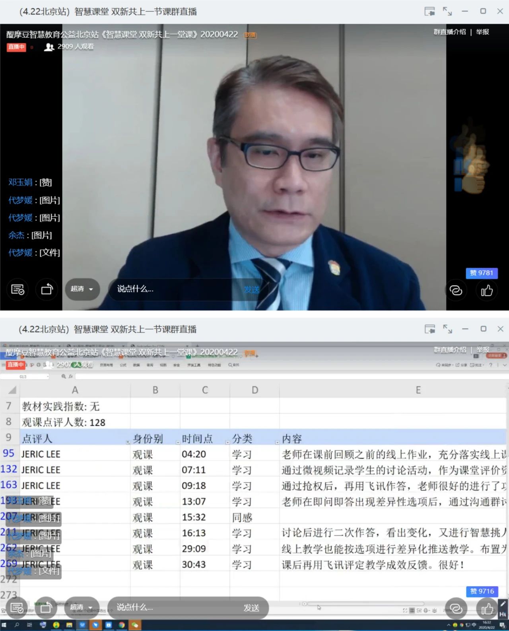
Task: Select the 开发工具 ribbon tab in spreadsheet
Action: (x=194, y=365)
